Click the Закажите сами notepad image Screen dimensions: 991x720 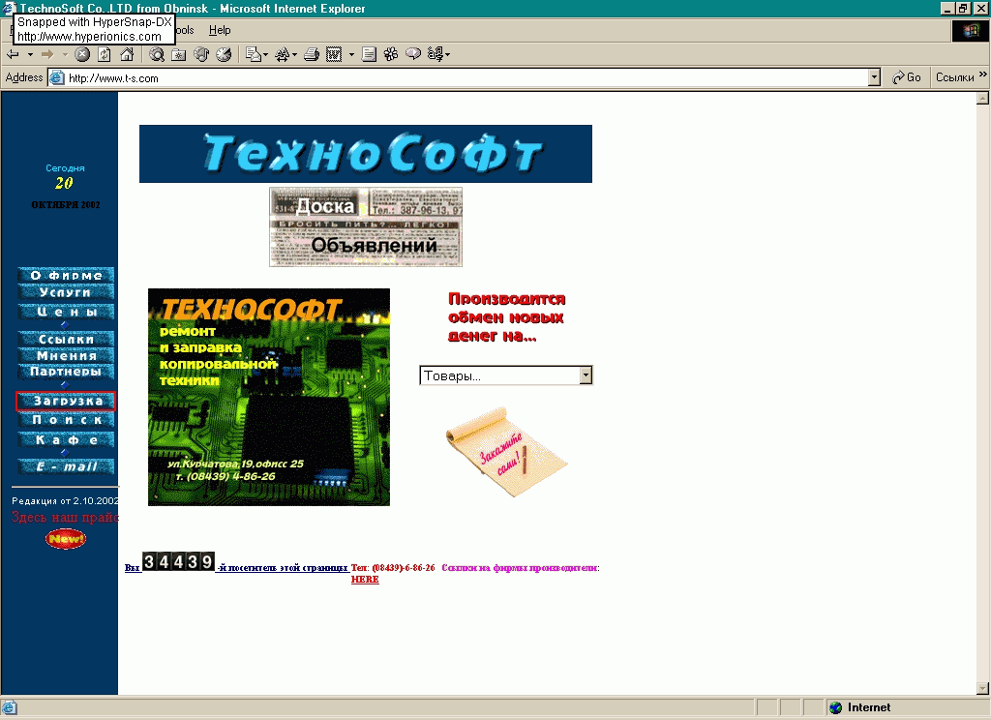(506, 451)
